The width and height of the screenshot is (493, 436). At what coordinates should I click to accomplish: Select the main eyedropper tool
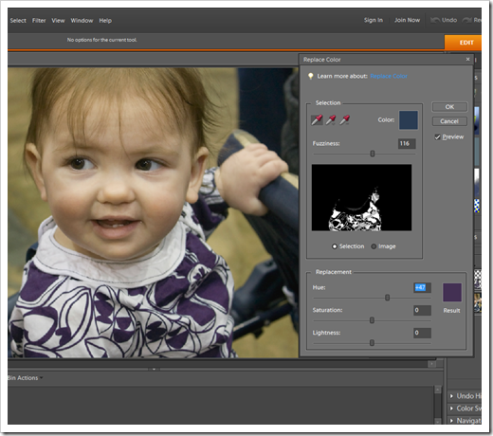pos(317,120)
